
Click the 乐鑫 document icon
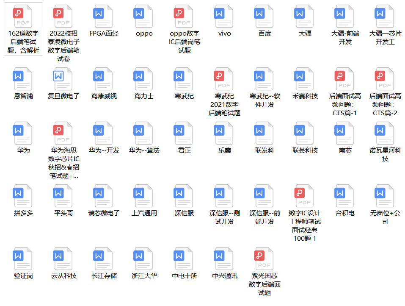click(224, 133)
